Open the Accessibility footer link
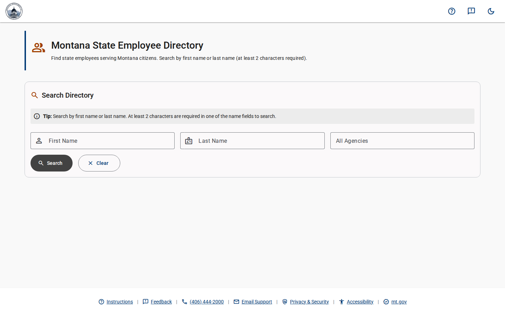Viewport: 505px width, 315px height. point(360,302)
